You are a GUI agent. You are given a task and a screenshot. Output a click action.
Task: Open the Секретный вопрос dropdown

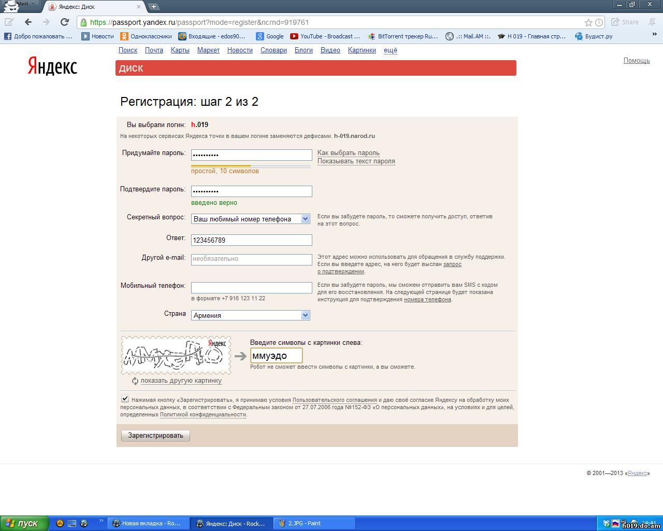(251, 219)
